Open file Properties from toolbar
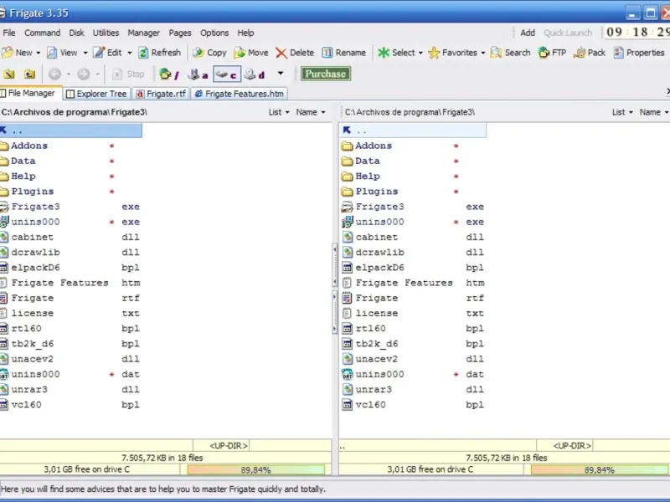This screenshot has height=502, width=670. pos(619,53)
